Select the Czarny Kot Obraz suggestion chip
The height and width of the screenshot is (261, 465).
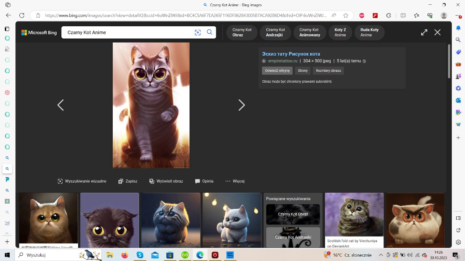click(242, 32)
